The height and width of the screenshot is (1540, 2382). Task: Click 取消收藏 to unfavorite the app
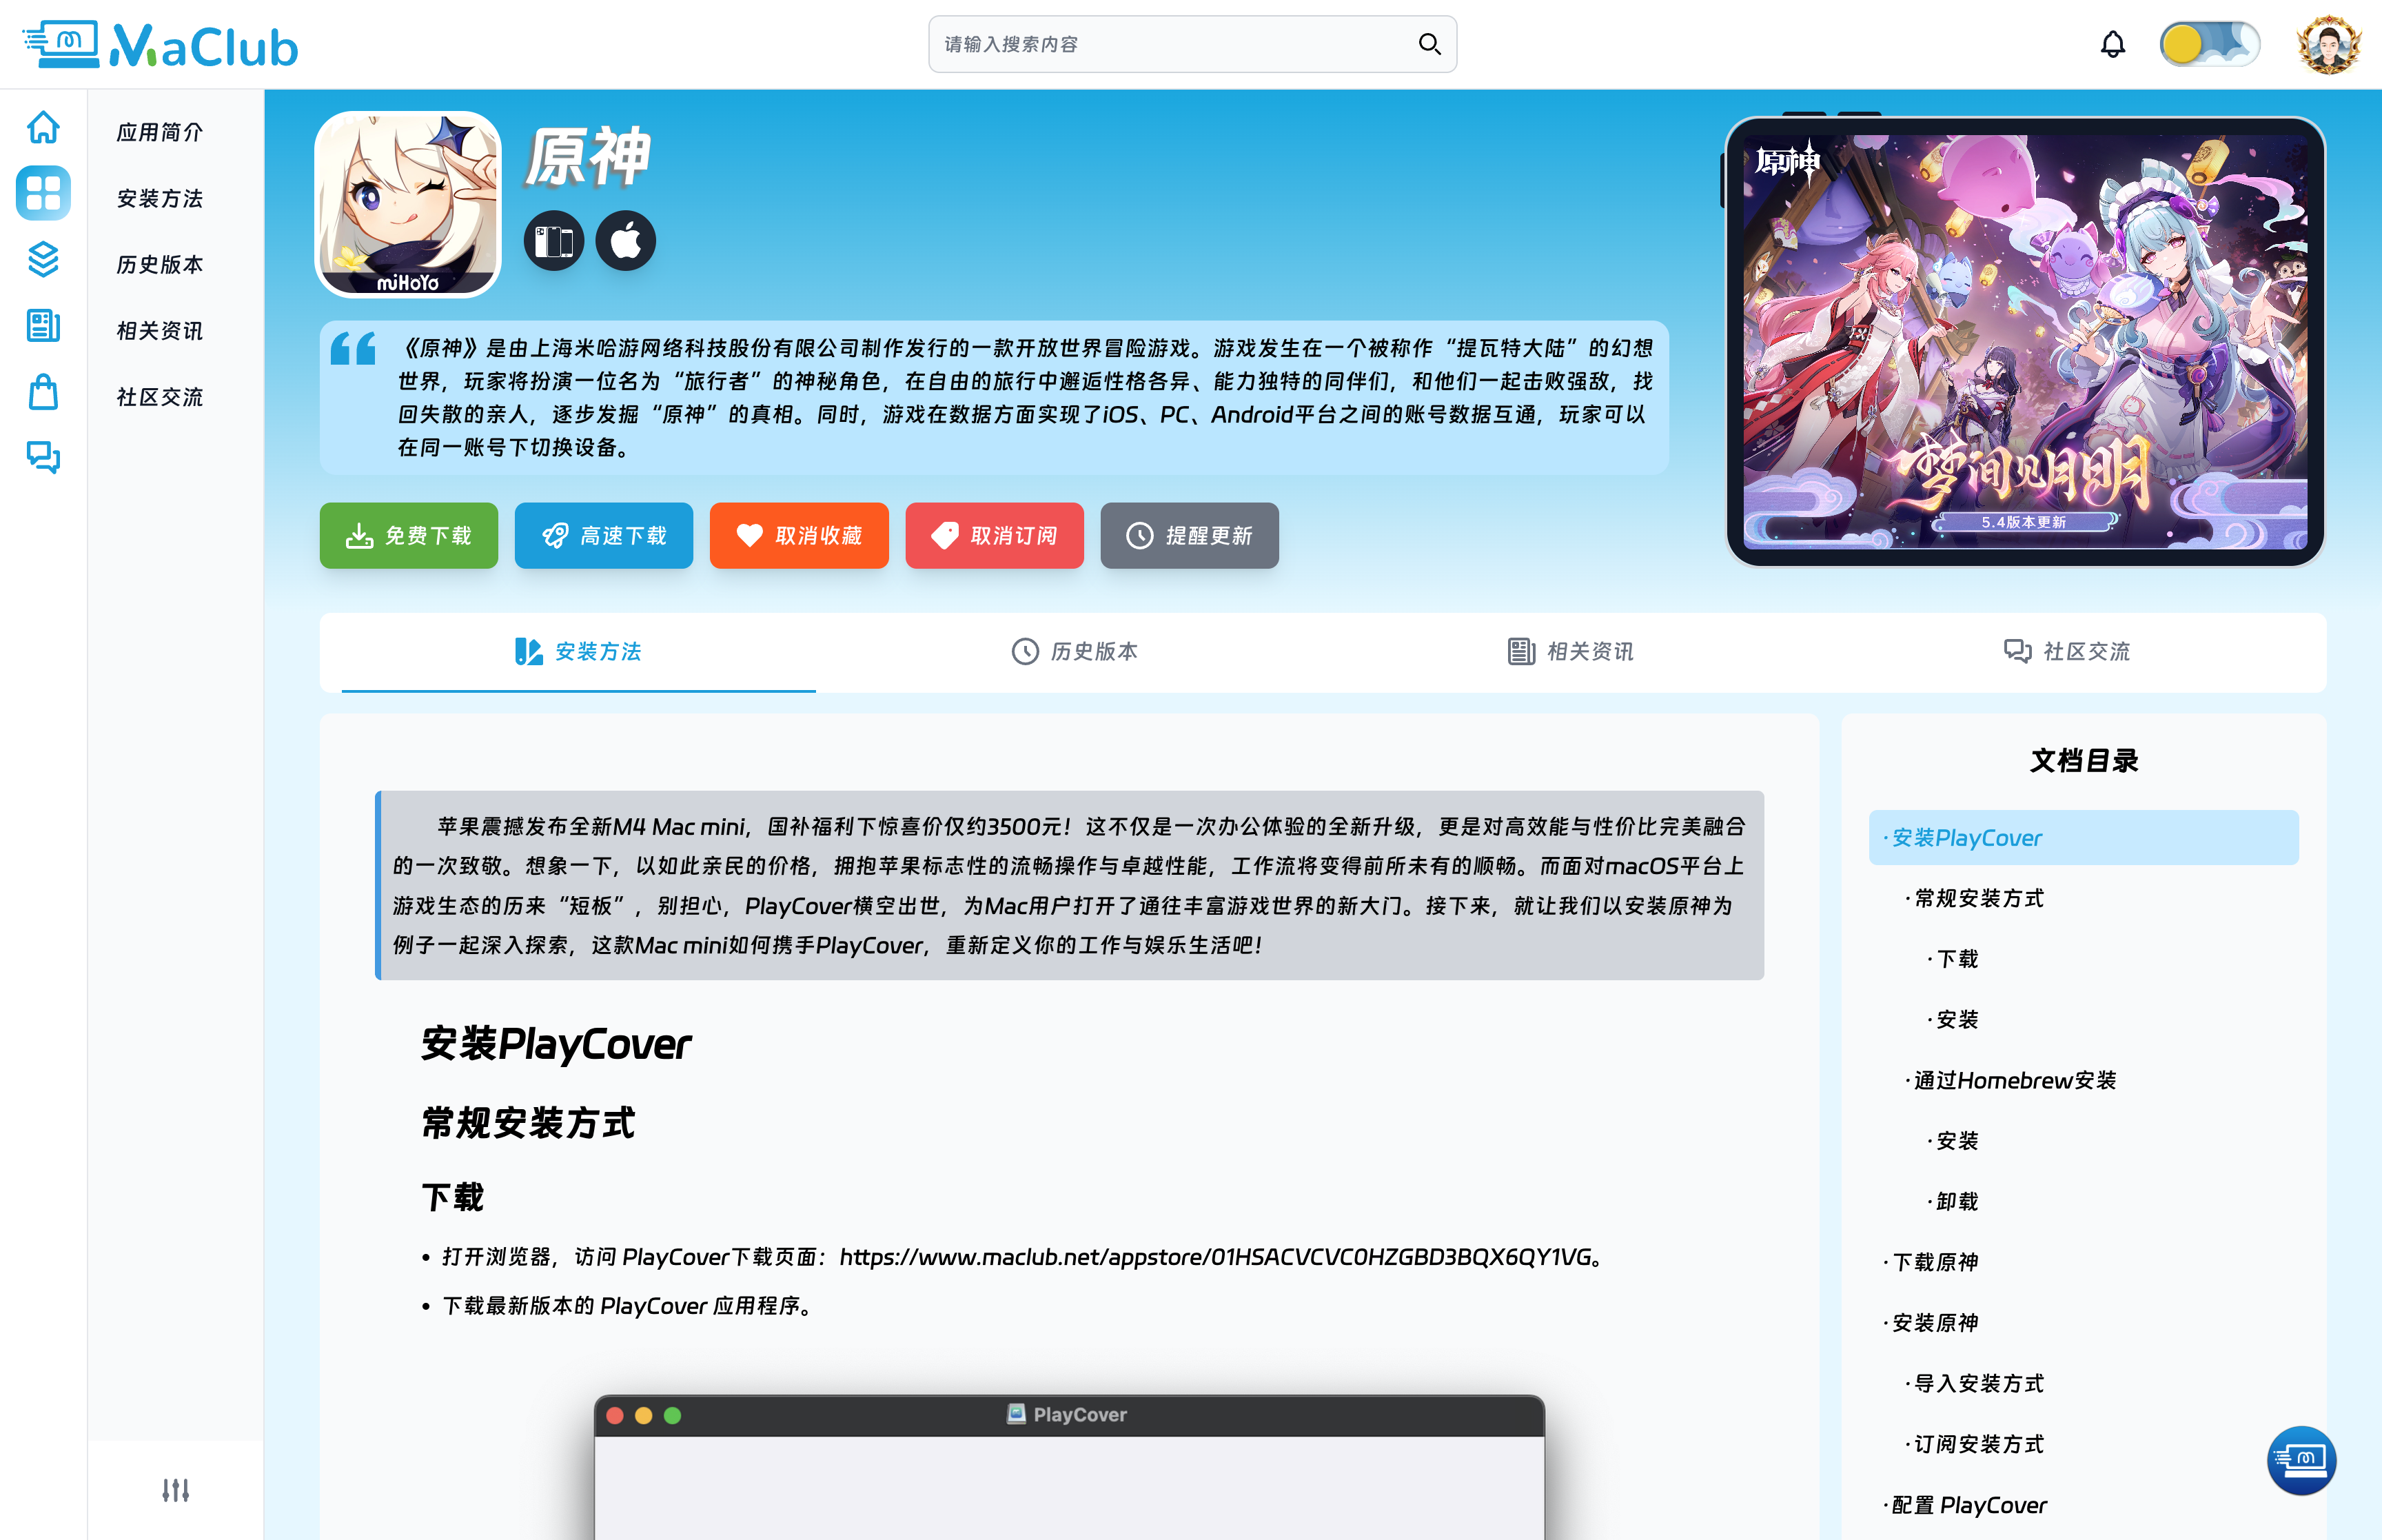pos(799,535)
